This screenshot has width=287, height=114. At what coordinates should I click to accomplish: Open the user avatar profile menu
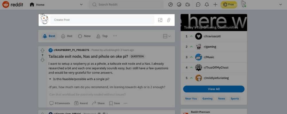pos(243,4)
